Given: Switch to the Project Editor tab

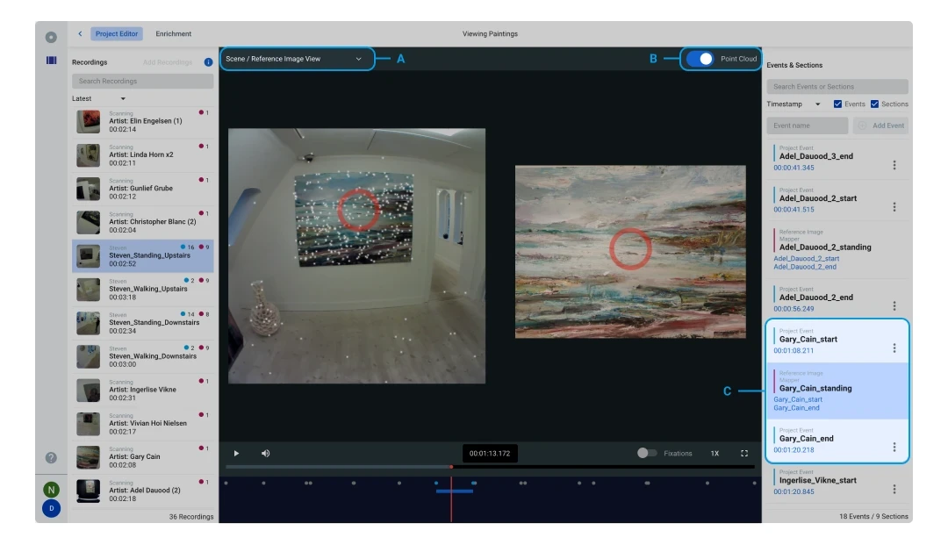Looking at the screenshot, I should (117, 34).
